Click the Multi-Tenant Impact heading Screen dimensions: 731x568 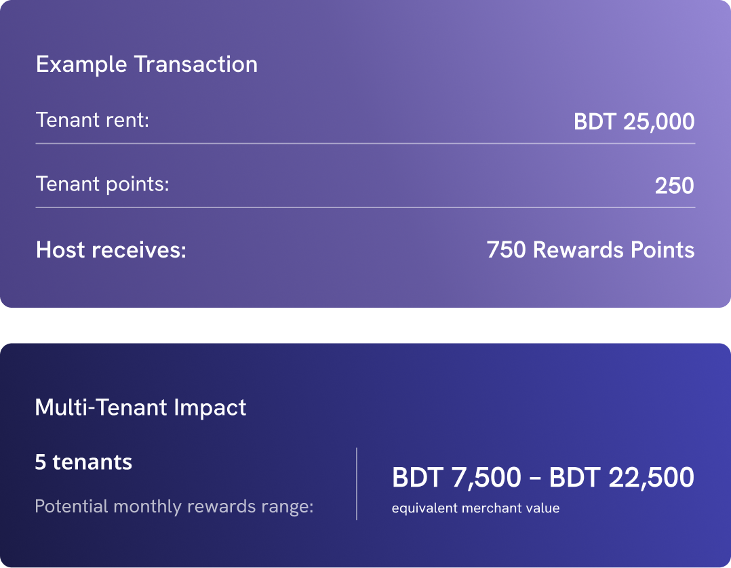[x=140, y=408]
